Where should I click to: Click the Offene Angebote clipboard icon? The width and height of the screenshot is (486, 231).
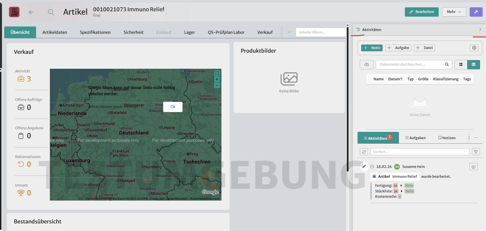[21, 136]
